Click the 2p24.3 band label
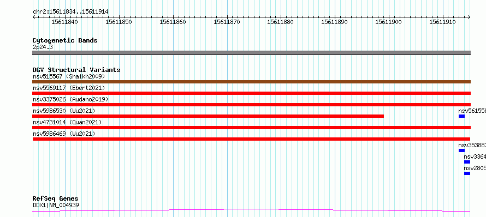This screenshot has width=486, height=217. click(x=43, y=47)
